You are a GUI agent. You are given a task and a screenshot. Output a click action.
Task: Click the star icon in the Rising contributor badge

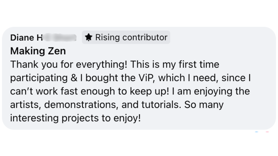[x=89, y=38]
